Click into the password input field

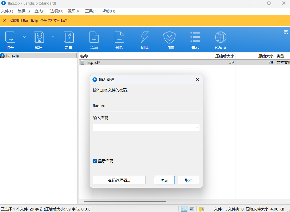(x=143, y=127)
